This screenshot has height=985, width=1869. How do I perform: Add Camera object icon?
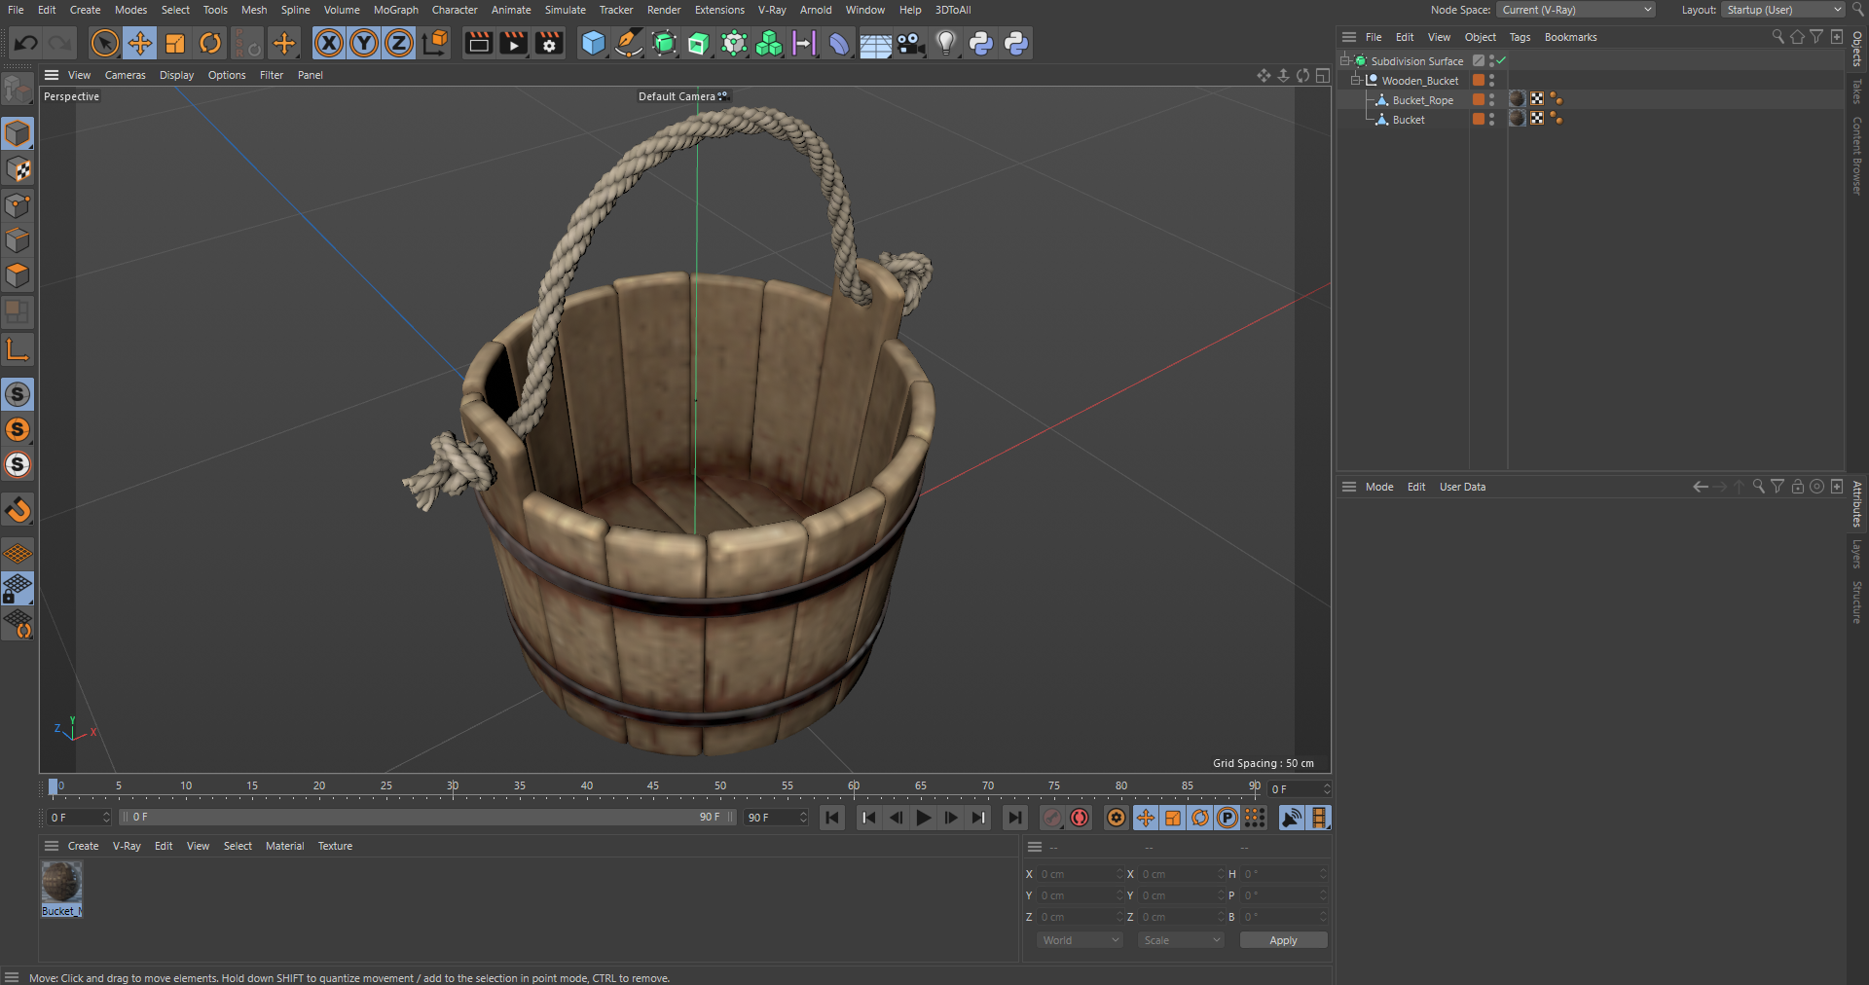pos(910,43)
